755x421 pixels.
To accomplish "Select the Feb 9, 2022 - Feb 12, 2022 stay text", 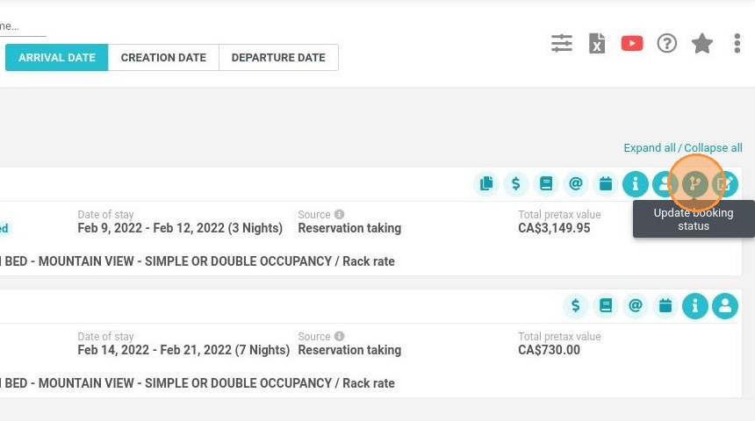I will (x=180, y=228).
